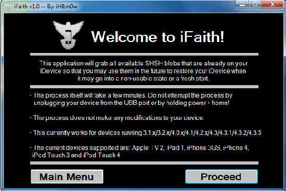Click the disabled maximize button

255,4
